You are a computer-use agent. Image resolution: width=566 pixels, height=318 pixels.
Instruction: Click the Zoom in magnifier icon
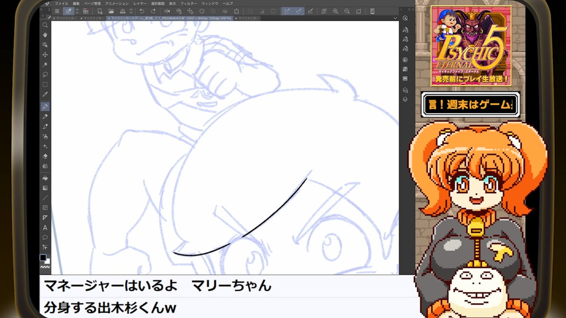pos(335,11)
